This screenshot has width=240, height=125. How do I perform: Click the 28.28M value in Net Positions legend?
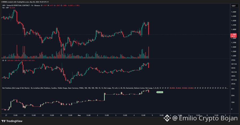click(172, 88)
